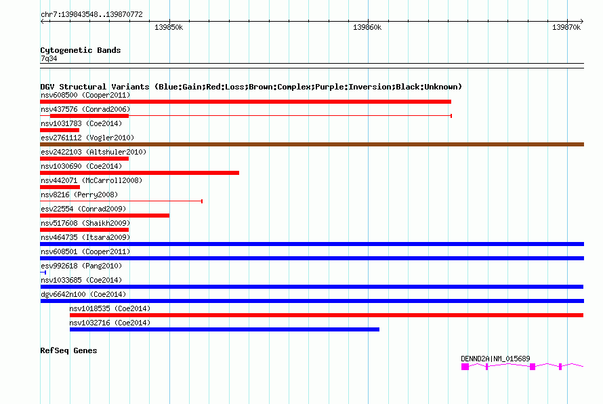Select the brown complex esv2761112 bar

coord(312,144)
